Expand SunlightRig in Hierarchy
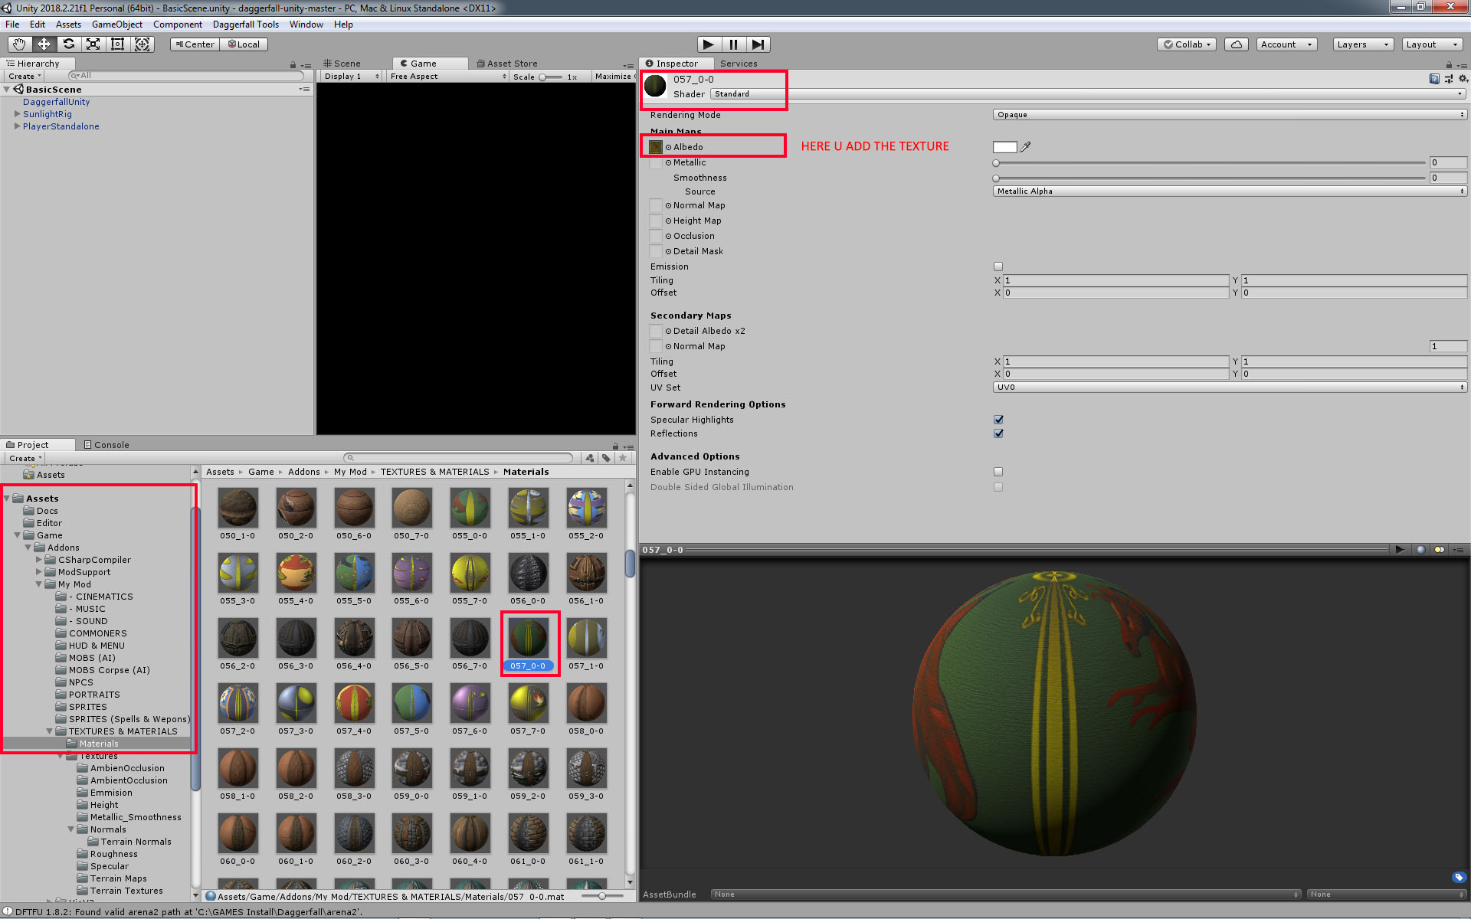The width and height of the screenshot is (1471, 919). tap(18, 114)
